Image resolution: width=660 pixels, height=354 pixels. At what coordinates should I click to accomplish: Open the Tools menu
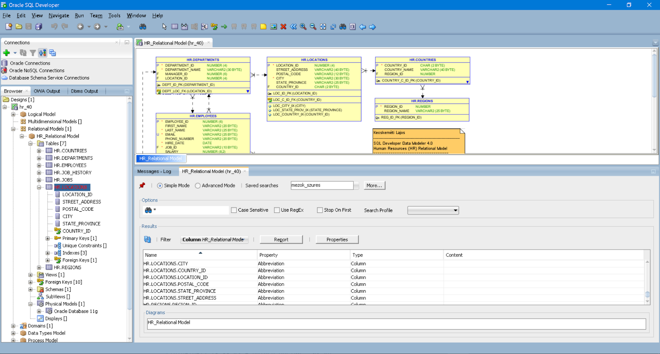click(x=114, y=16)
